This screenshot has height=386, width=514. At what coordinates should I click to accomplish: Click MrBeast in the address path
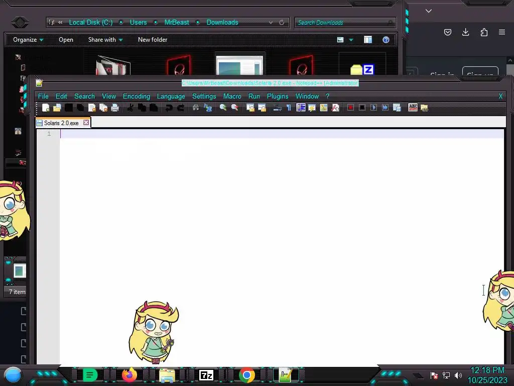177,22
